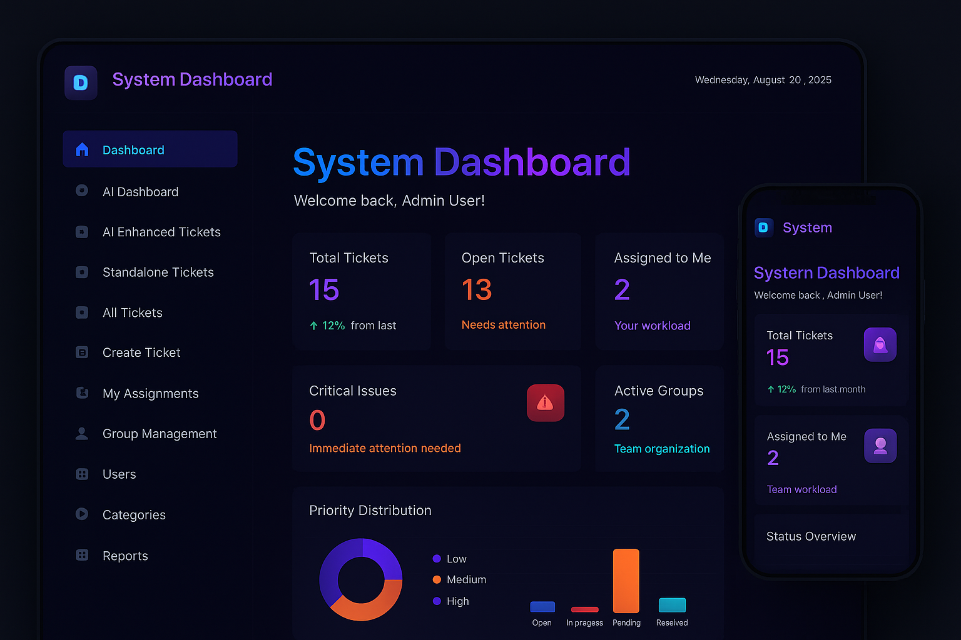Image resolution: width=961 pixels, height=640 pixels.
Task: Click the D logo icon in desktop header
Action: (81, 82)
